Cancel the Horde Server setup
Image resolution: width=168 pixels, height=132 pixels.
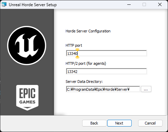click(x=150, y=123)
